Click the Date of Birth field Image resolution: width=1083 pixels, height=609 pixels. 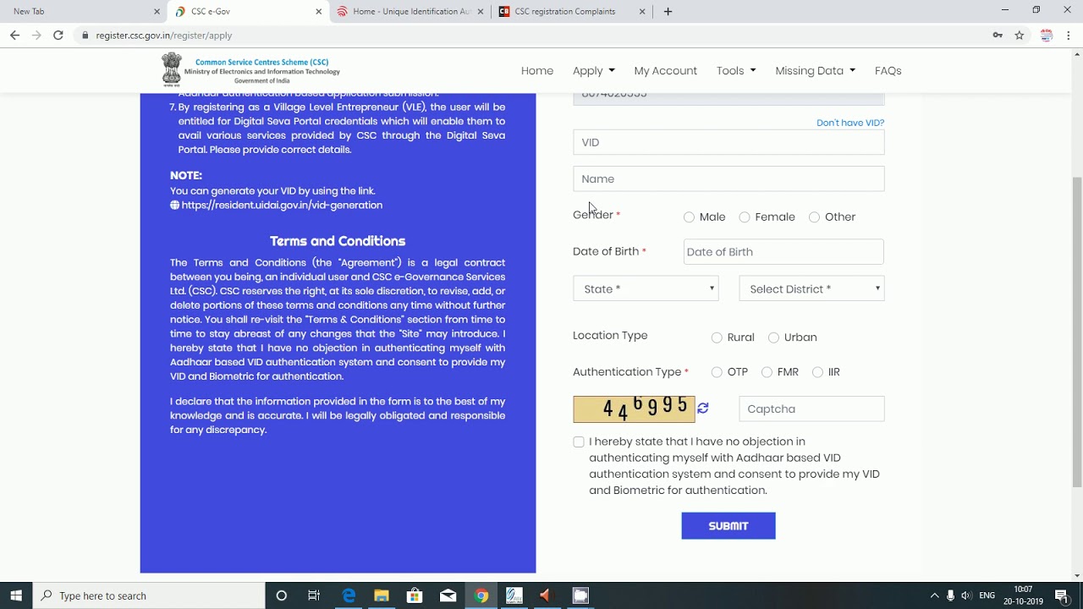tap(783, 252)
